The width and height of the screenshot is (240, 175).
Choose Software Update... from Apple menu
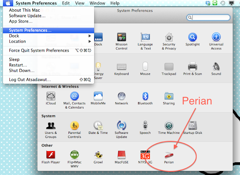[48, 16]
